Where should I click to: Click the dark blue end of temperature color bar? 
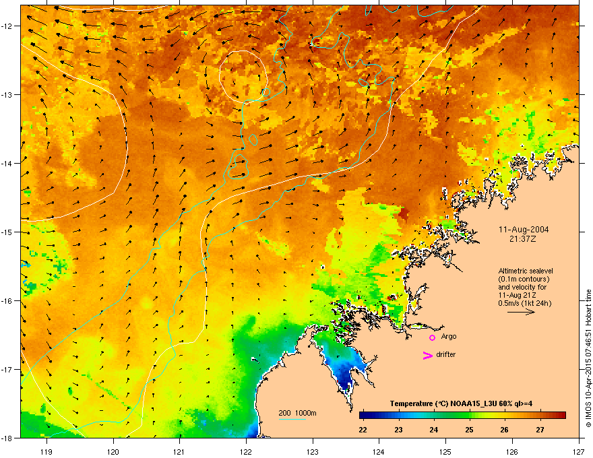[363, 416]
